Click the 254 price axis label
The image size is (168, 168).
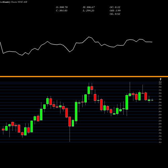tap(160, 115)
